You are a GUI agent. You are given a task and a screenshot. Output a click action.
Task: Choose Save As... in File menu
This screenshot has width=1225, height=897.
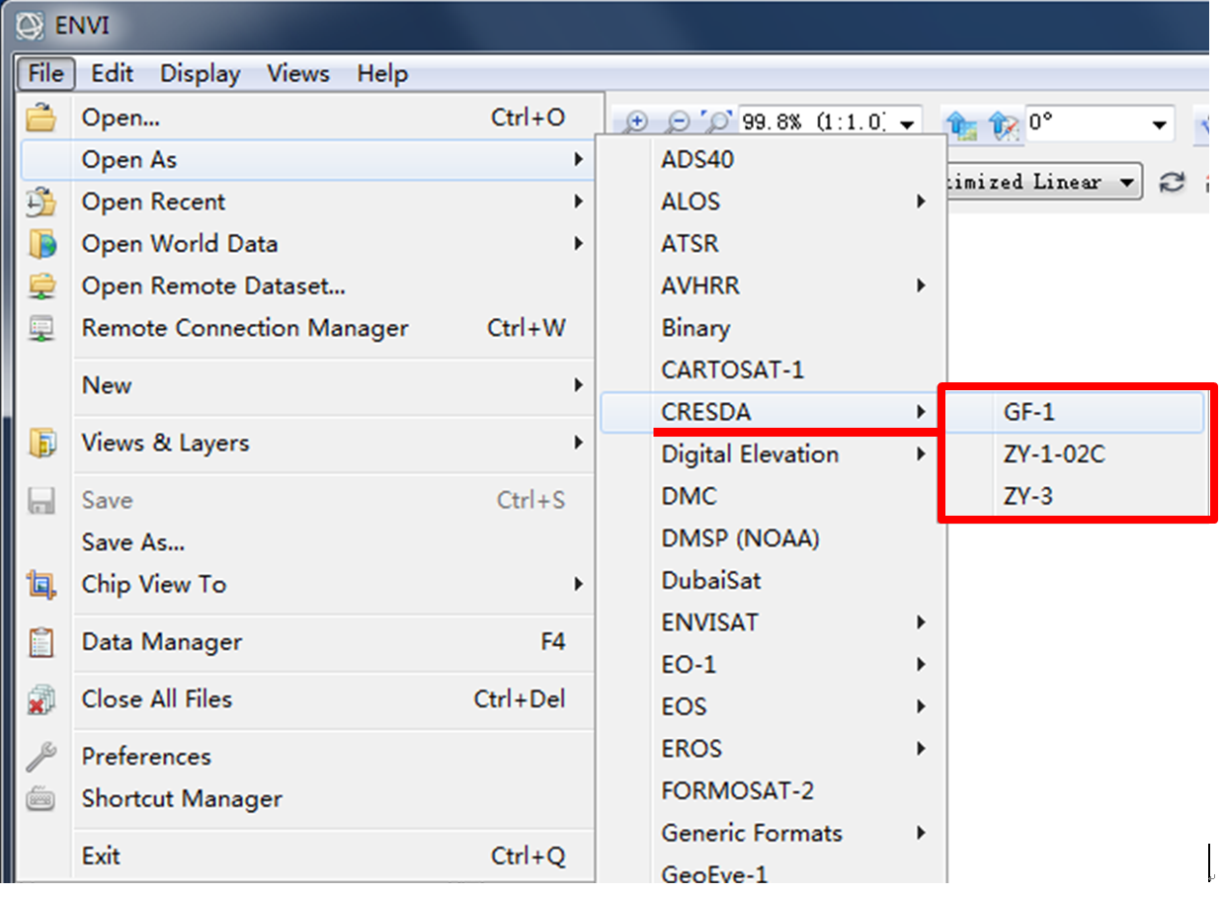[307, 542]
